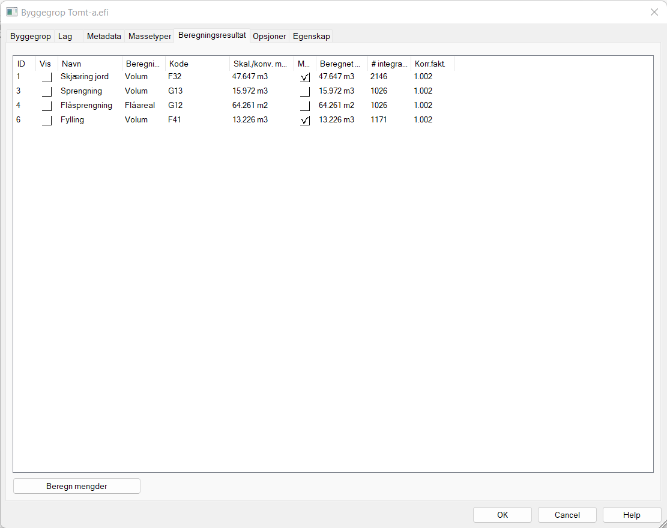Viewport: 667px width, 528px height.
Task: Enable Vis checkbox for Sprengning row
Action: [x=47, y=91]
